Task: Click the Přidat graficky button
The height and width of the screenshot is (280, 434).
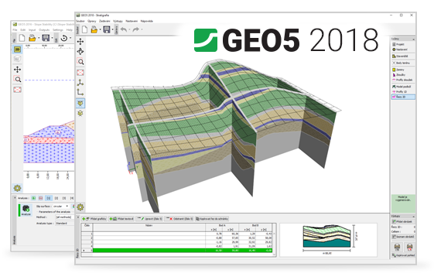Action: coord(94,219)
